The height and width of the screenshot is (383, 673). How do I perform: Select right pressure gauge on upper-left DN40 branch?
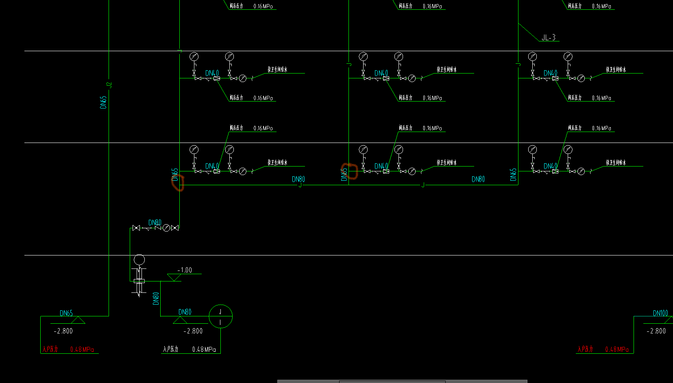tap(229, 56)
